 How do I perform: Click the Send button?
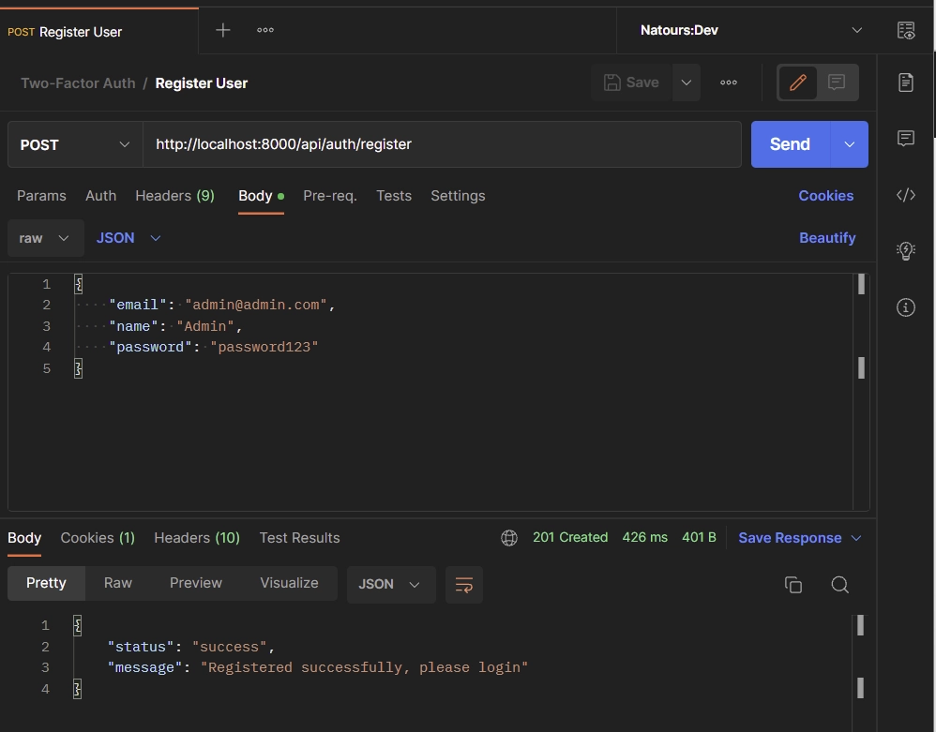coord(790,144)
